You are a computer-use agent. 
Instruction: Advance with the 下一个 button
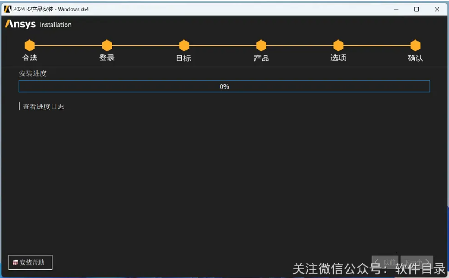[417, 263]
